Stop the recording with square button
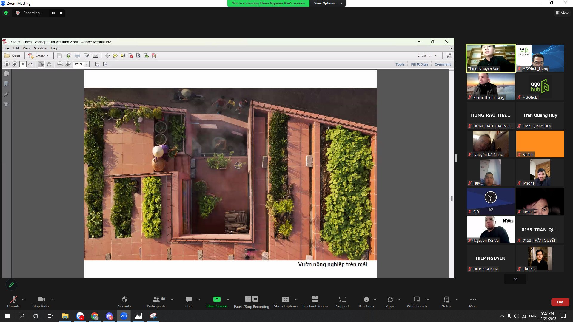Viewport: 573px width, 322px height. click(61, 13)
